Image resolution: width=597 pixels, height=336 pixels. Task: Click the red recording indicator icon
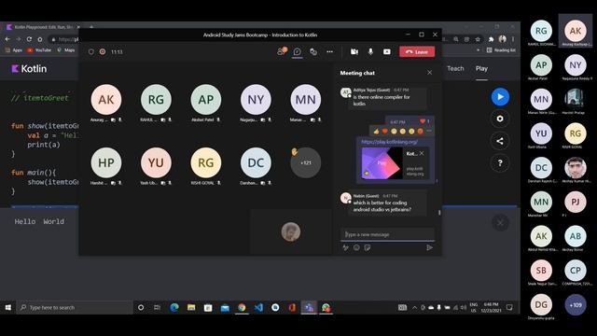(x=103, y=51)
